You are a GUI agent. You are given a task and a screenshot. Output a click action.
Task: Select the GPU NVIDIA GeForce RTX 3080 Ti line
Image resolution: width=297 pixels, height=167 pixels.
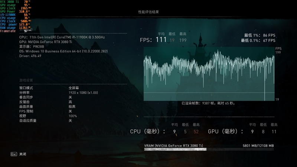46,42
